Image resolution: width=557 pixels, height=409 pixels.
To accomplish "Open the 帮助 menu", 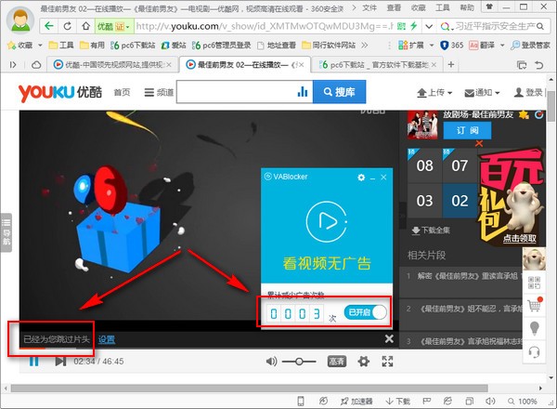I will (467, 7).
